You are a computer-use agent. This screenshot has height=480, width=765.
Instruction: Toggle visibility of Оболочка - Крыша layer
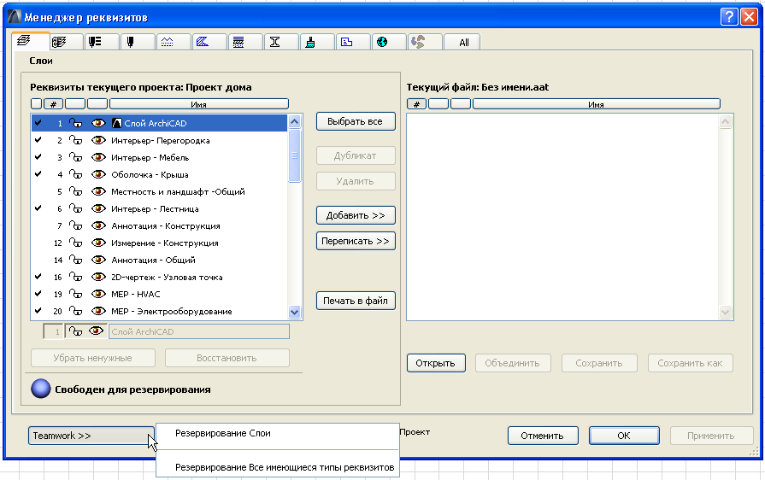[x=98, y=174]
